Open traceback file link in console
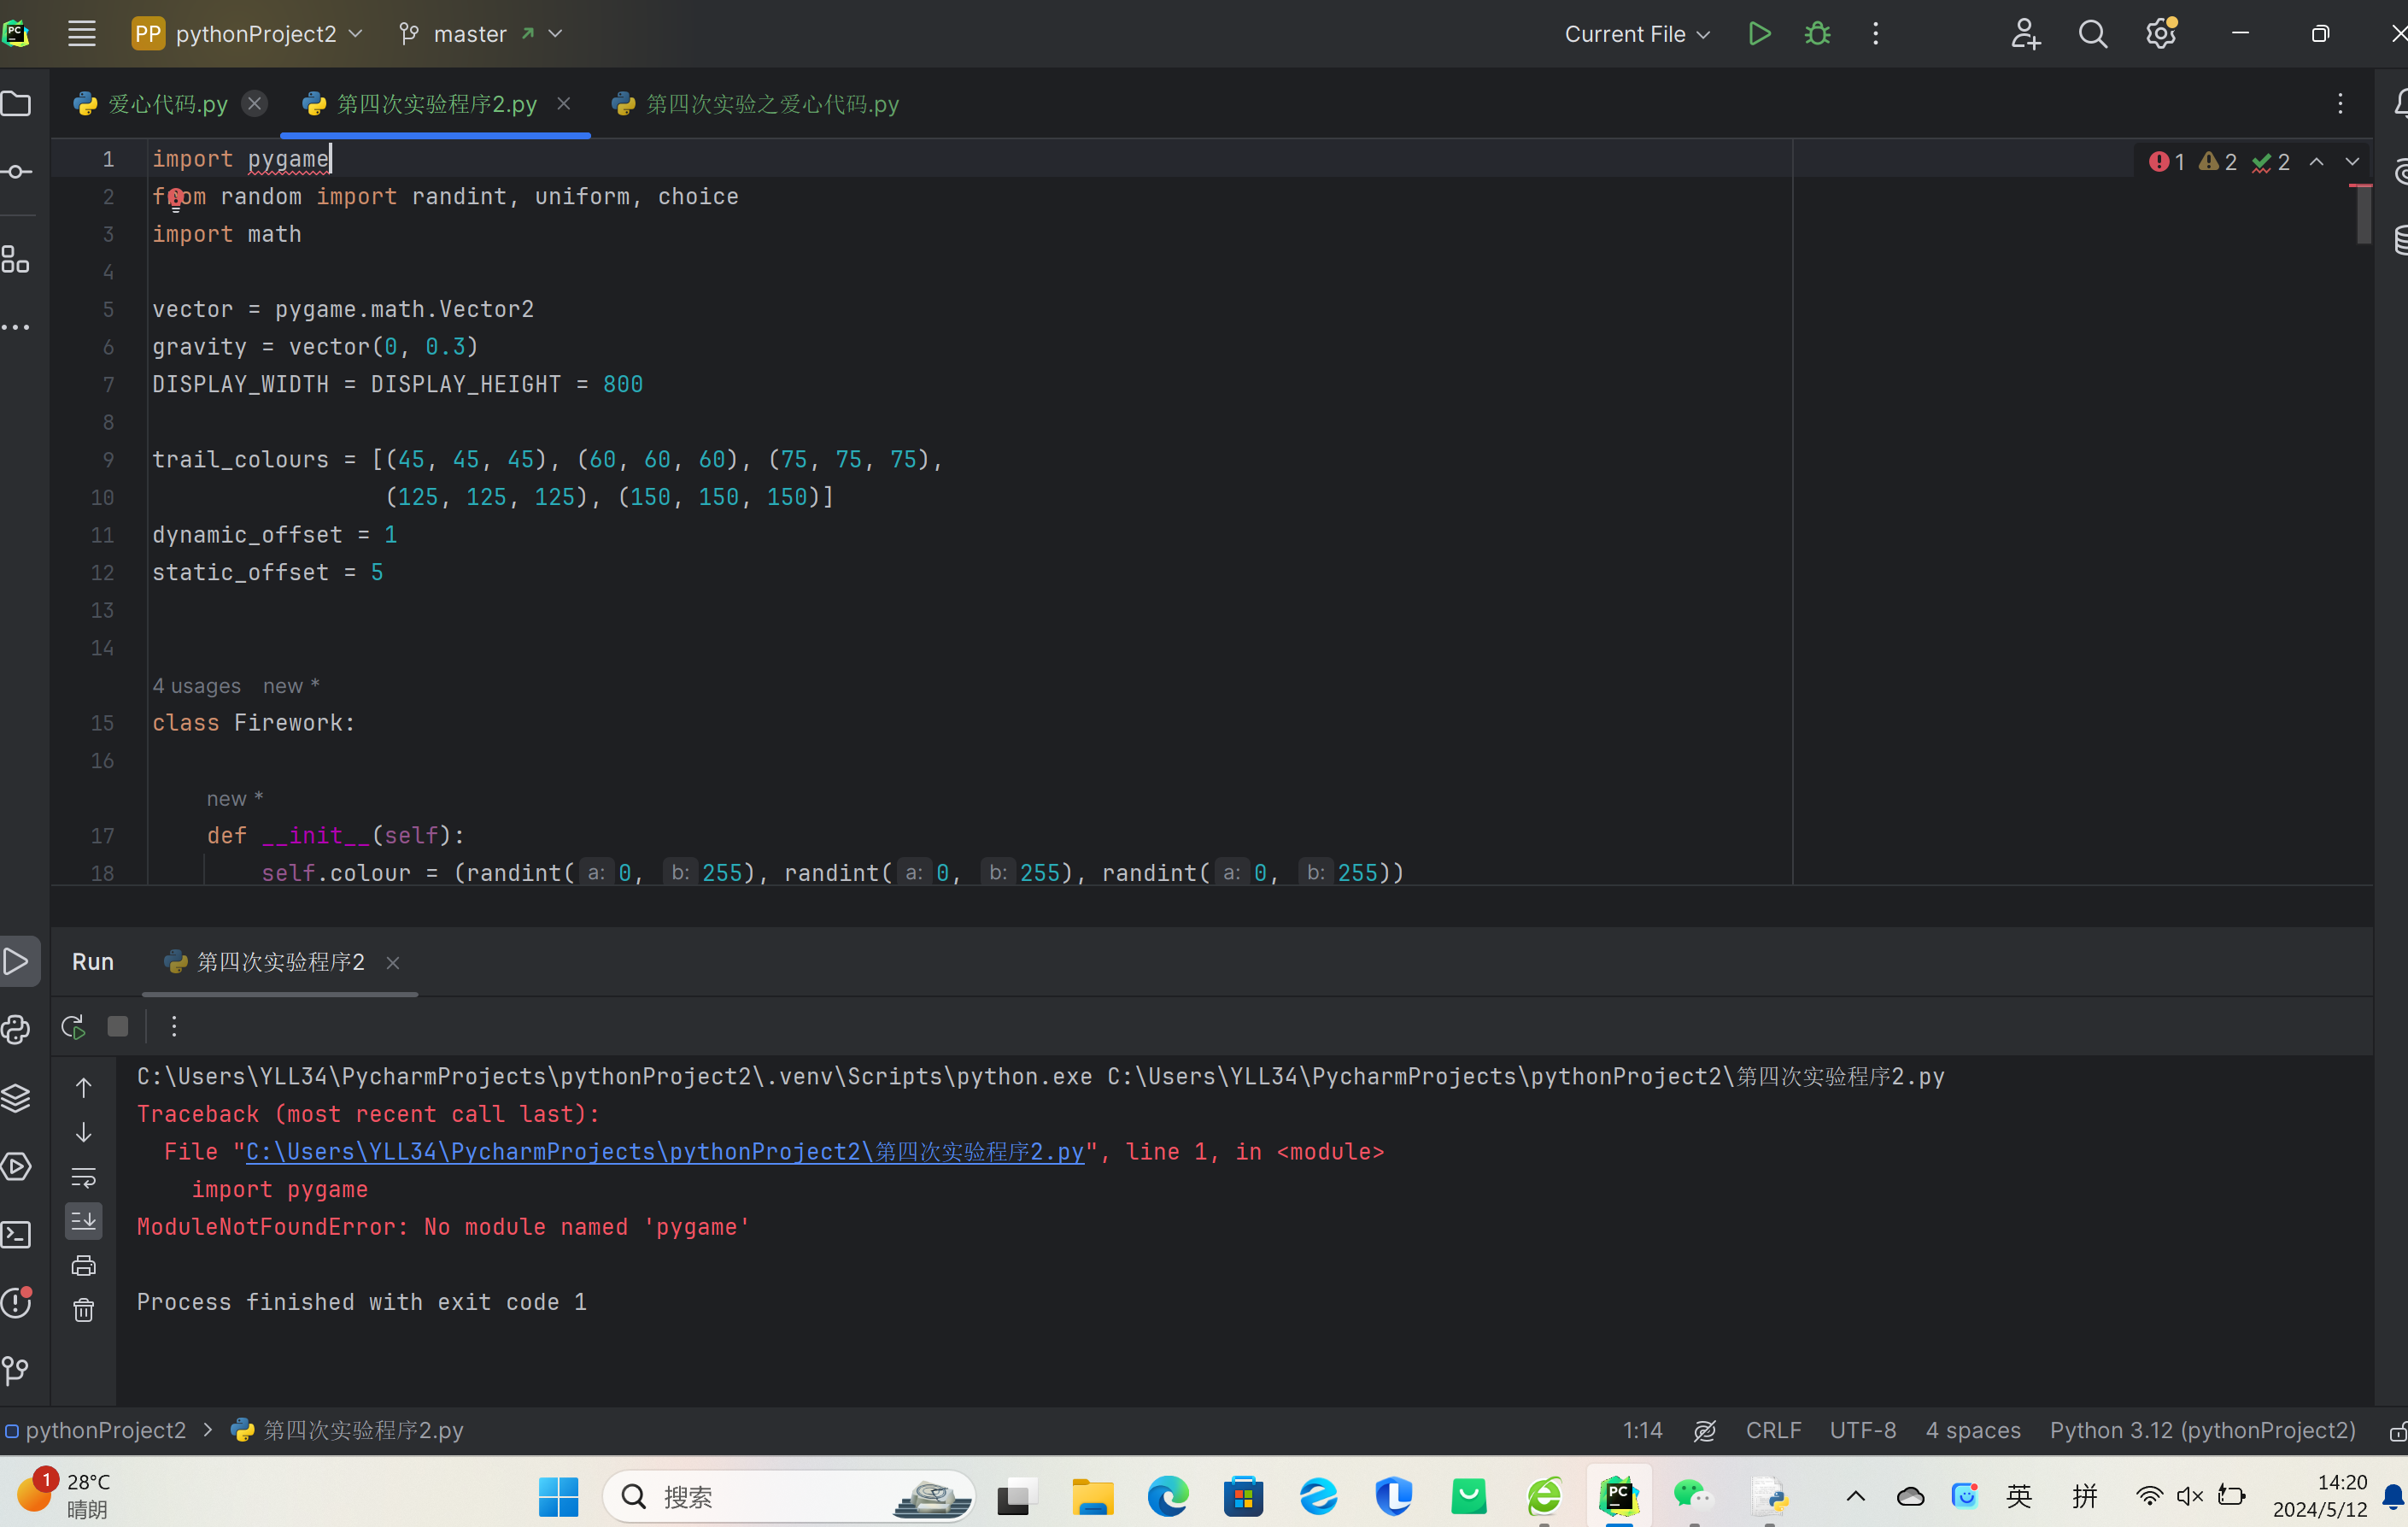Image resolution: width=2408 pixels, height=1527 pixels. (x=664, y=1152)
